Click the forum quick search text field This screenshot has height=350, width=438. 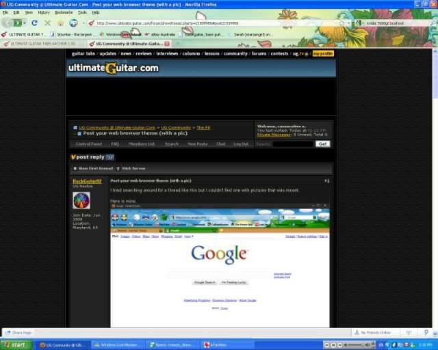(x=293, y=144)
